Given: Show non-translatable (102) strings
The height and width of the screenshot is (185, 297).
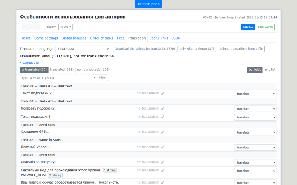Looking at the screenshot, I should point(93,70).
